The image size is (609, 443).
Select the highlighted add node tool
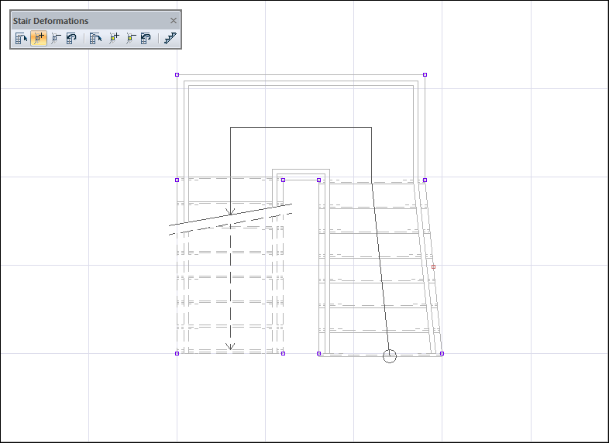tap(38, 38)
